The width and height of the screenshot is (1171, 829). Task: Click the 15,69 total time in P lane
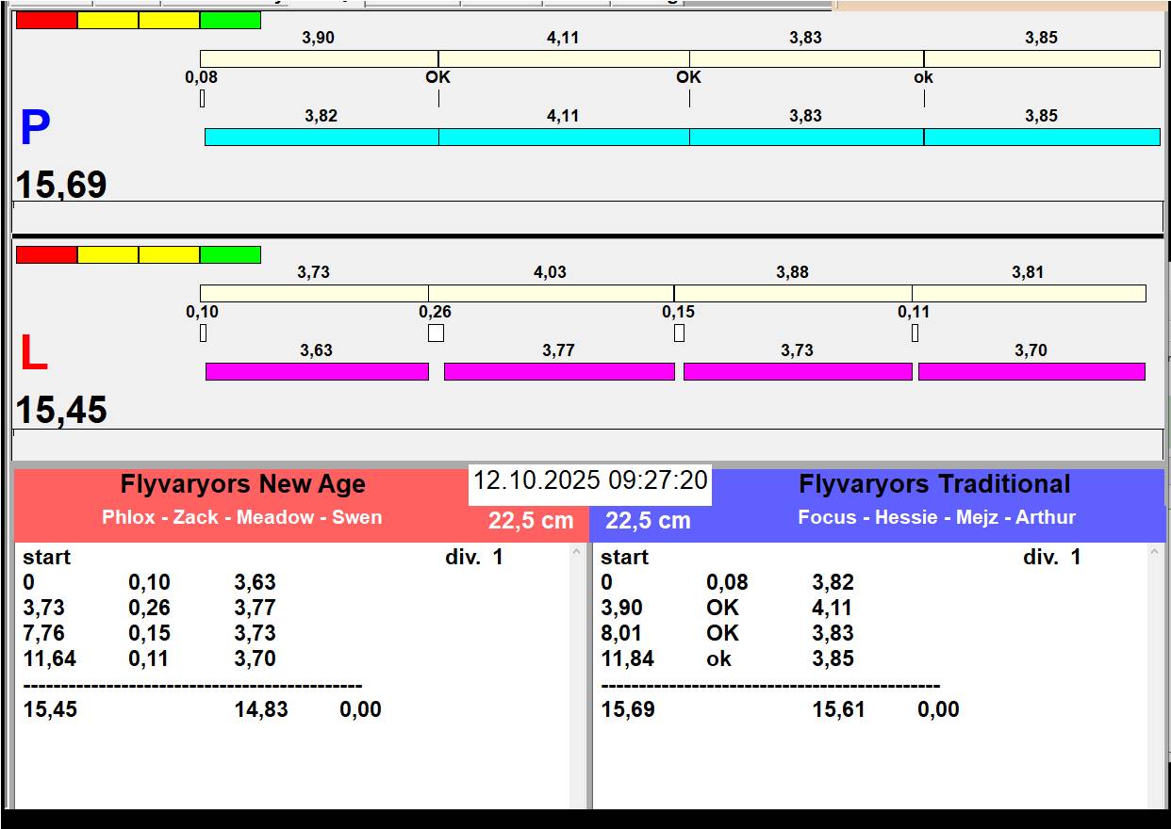[x=61, y=186]
